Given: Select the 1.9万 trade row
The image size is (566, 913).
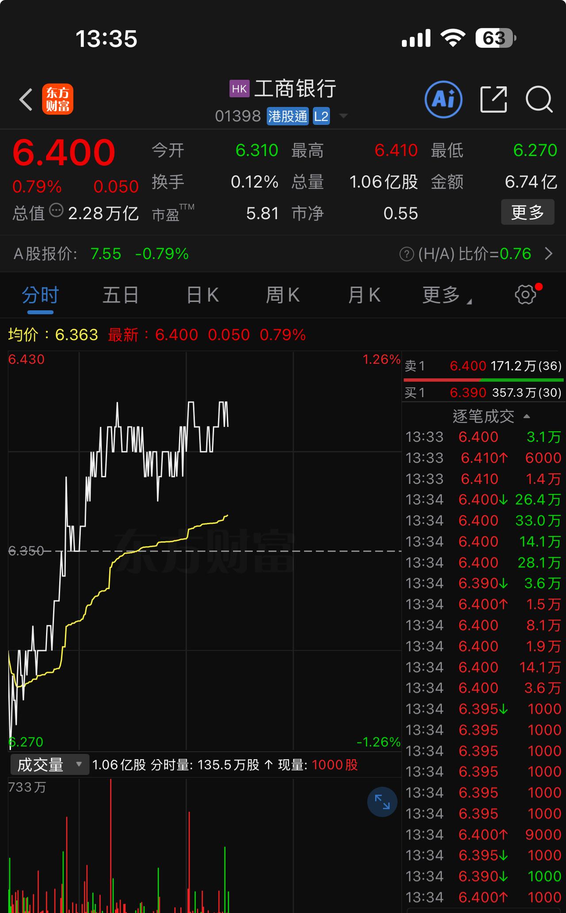Looking at the screenshot, I should [x=483, y=646].
